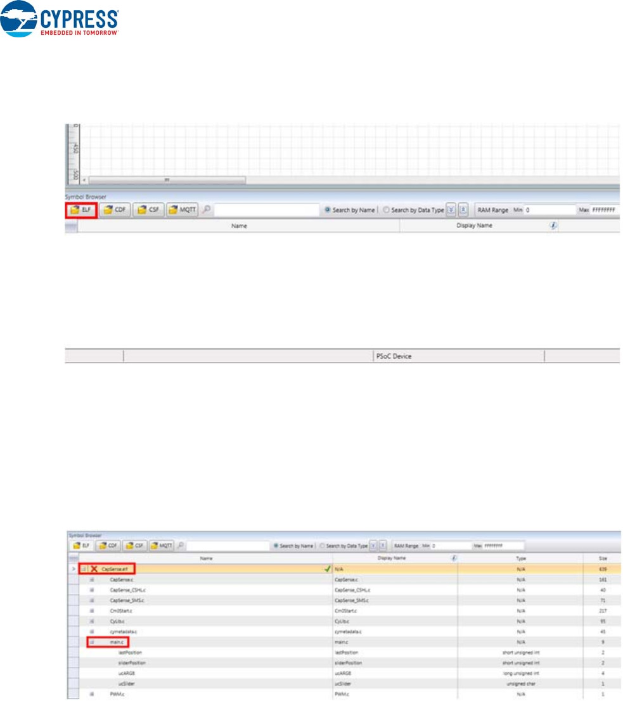
Task: Enable Search by Data Type in lower Symbol Browser
Action: click(323, 545)
